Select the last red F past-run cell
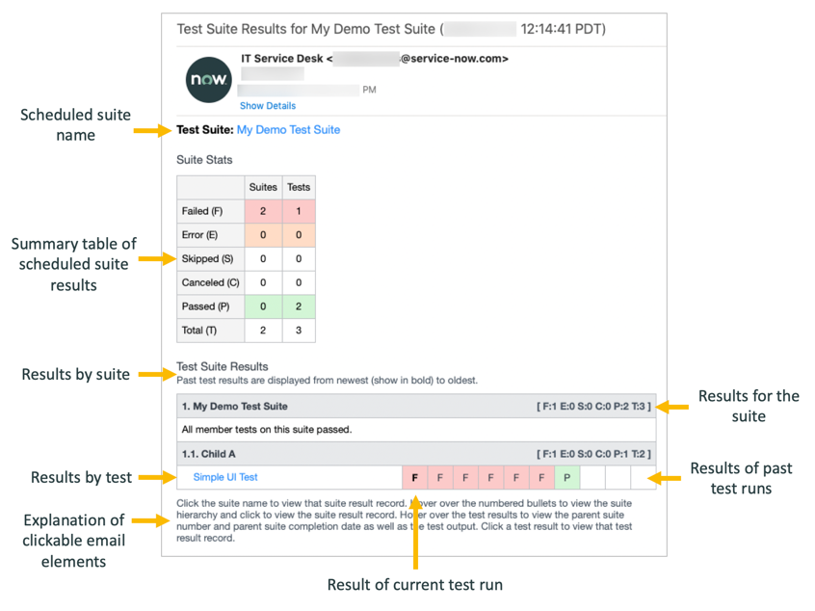Viewport: 815px width, 611px height. click(539, 477)
